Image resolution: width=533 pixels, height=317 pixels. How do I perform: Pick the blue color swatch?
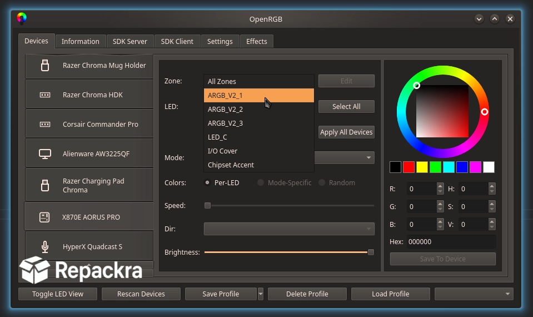462,167
